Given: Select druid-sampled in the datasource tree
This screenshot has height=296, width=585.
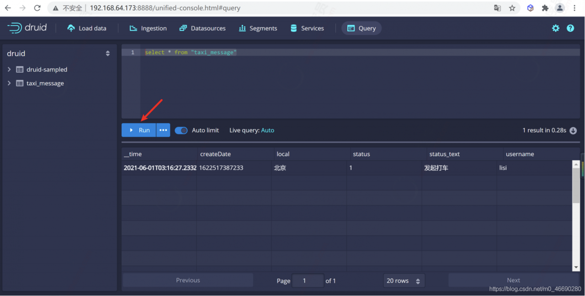Looking at the screenshot, I should click(x=47, y=69).
